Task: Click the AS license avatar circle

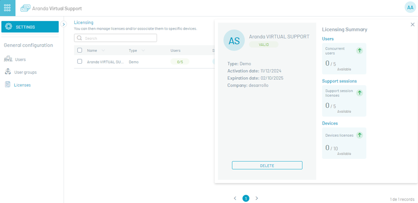Action: 234,40
